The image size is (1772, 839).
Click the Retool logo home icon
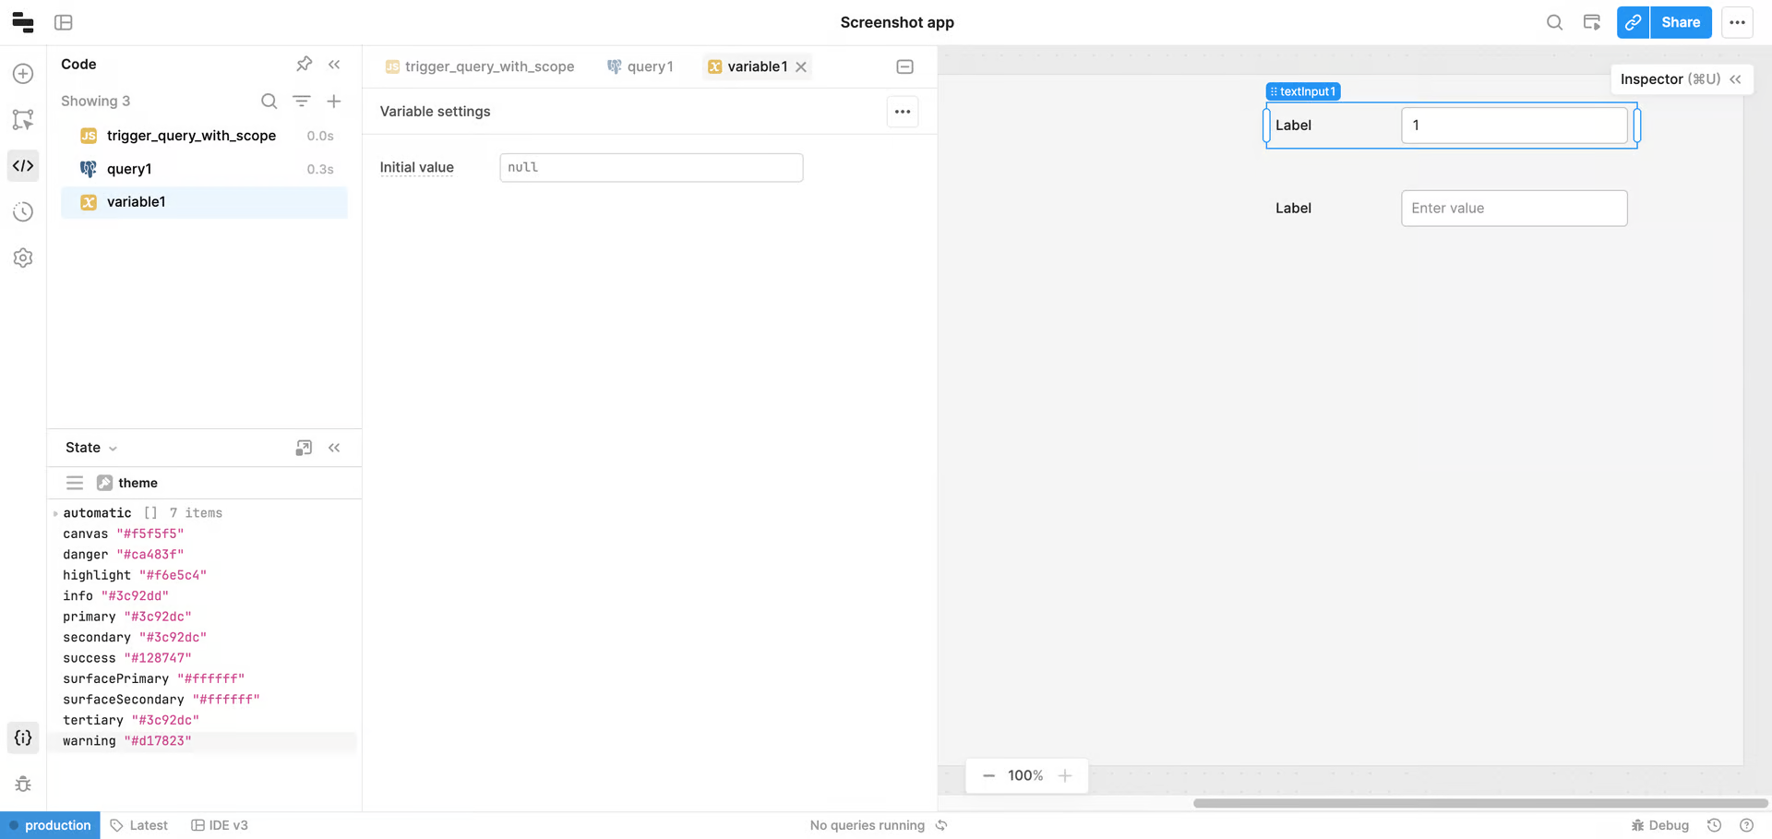(23, 22)
